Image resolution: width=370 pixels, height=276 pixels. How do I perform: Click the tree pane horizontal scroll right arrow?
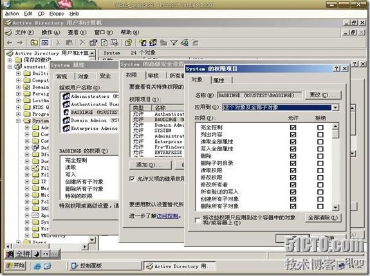(85, 246)
